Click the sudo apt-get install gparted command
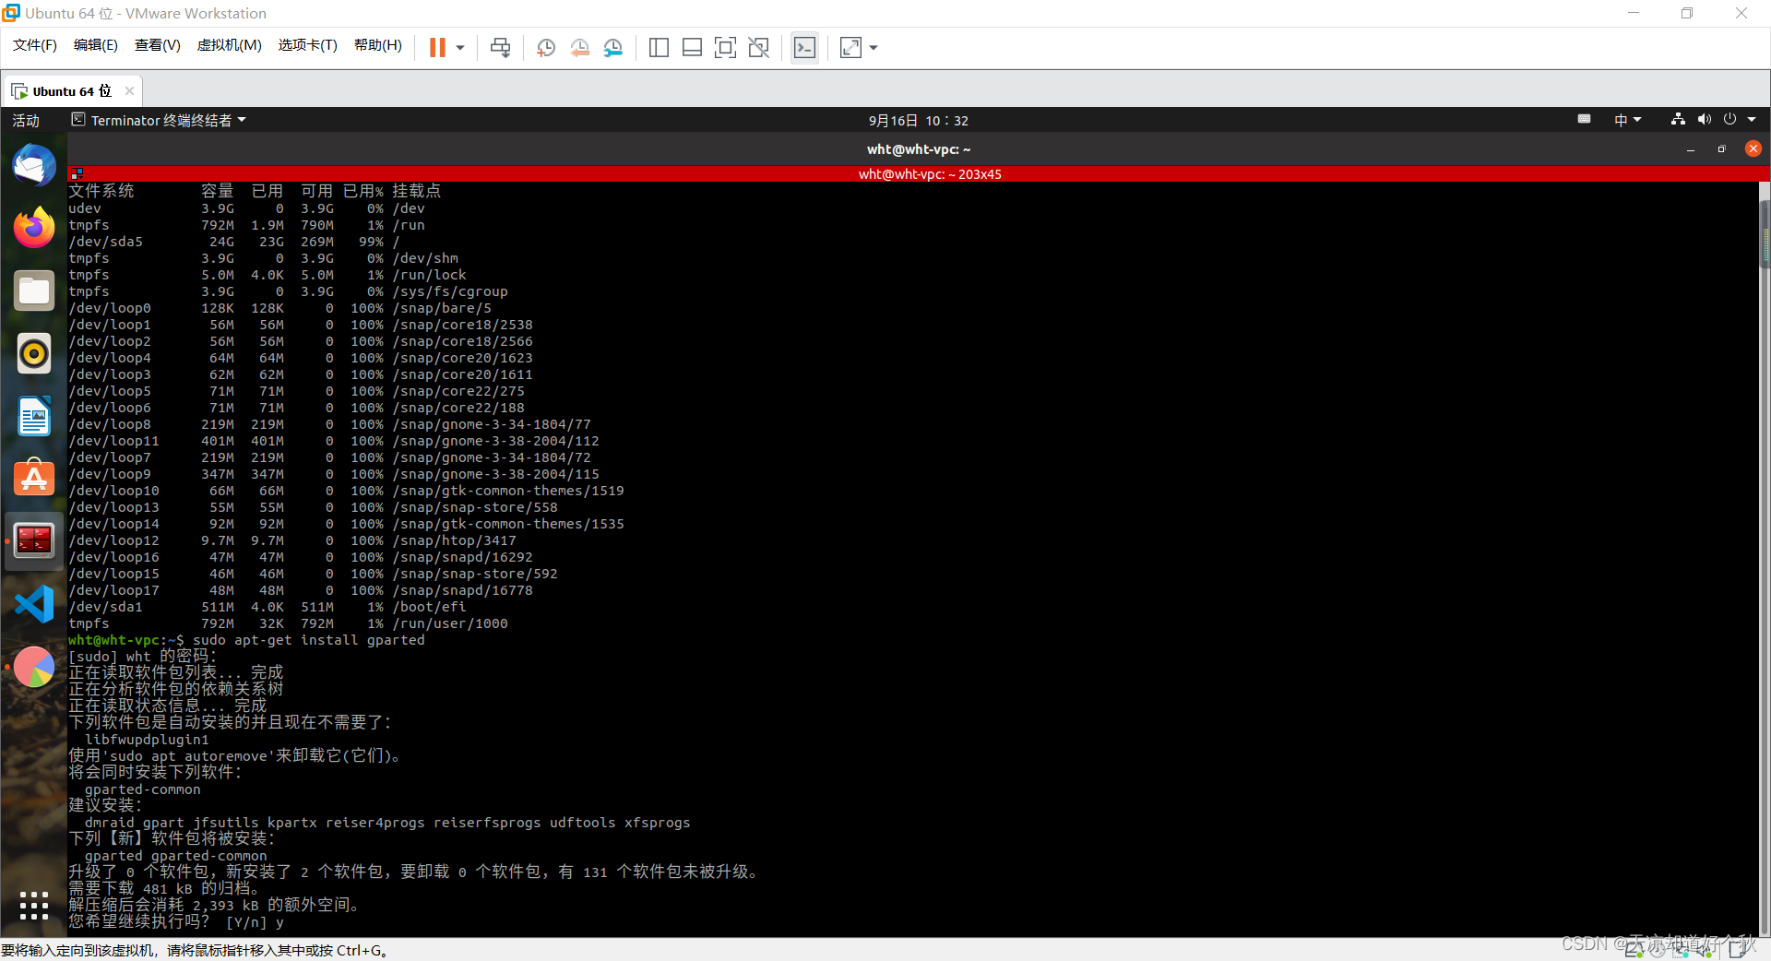The width and height of the screenshot is (1771, 961). pos(309,640)
